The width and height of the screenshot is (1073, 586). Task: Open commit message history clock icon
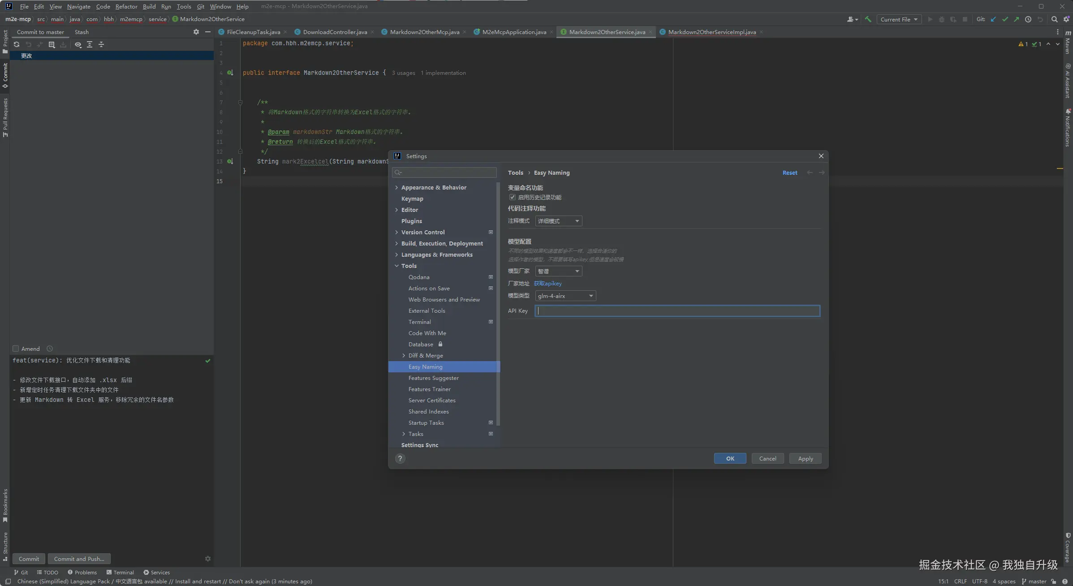click(50, 349)
